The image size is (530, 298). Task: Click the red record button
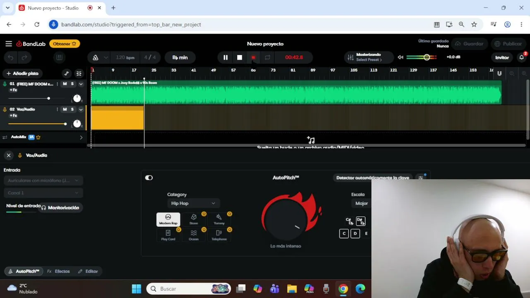tap(253, 58)
